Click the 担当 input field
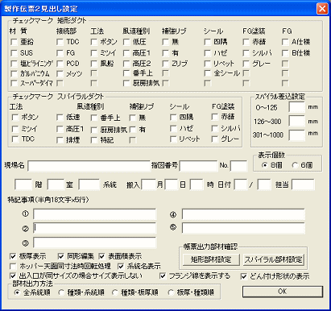This screenshot has height=311, width=331. coord(303,185)
